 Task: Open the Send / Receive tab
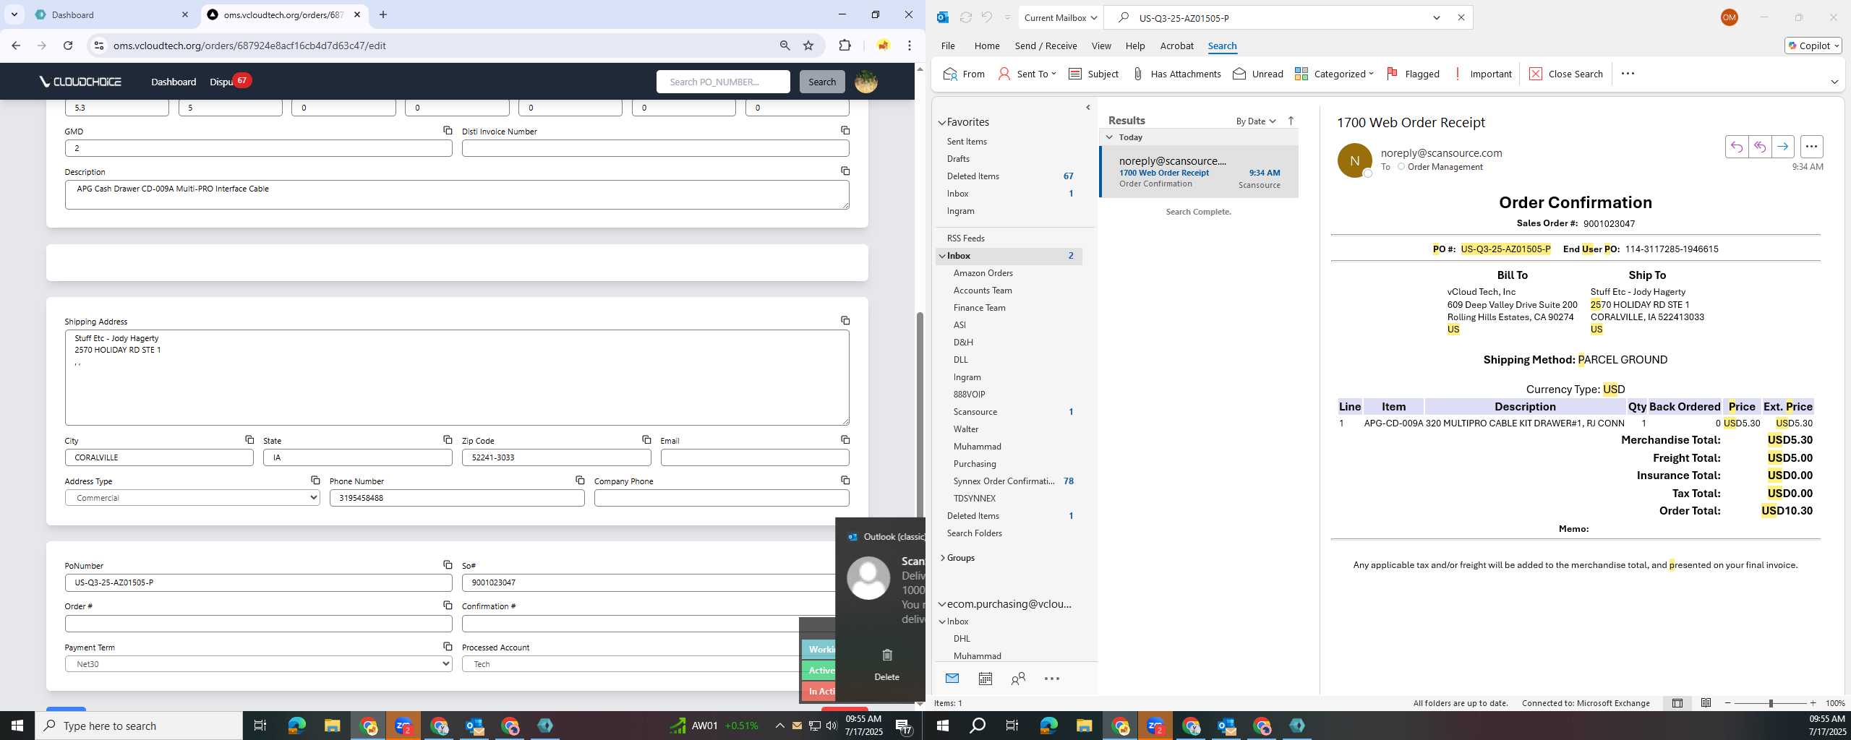click(x=1046, y=46)
